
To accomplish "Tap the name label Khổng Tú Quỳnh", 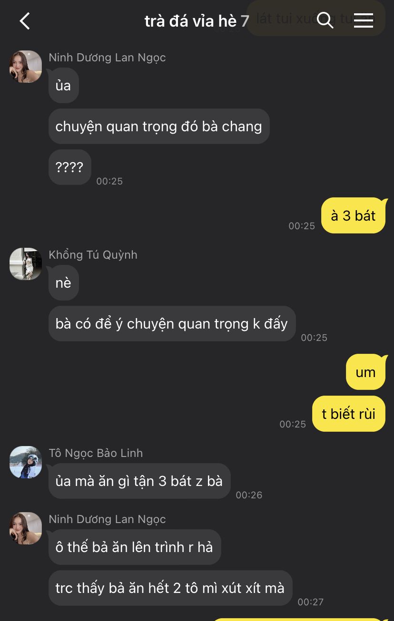I will (x=93, y=255).
